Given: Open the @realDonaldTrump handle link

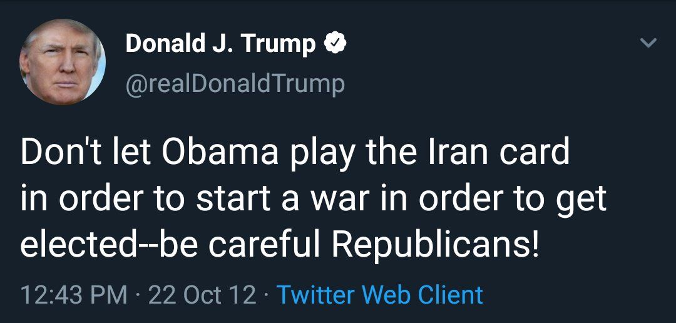Looking at the screenshot, I should click(x=235, y=83).
